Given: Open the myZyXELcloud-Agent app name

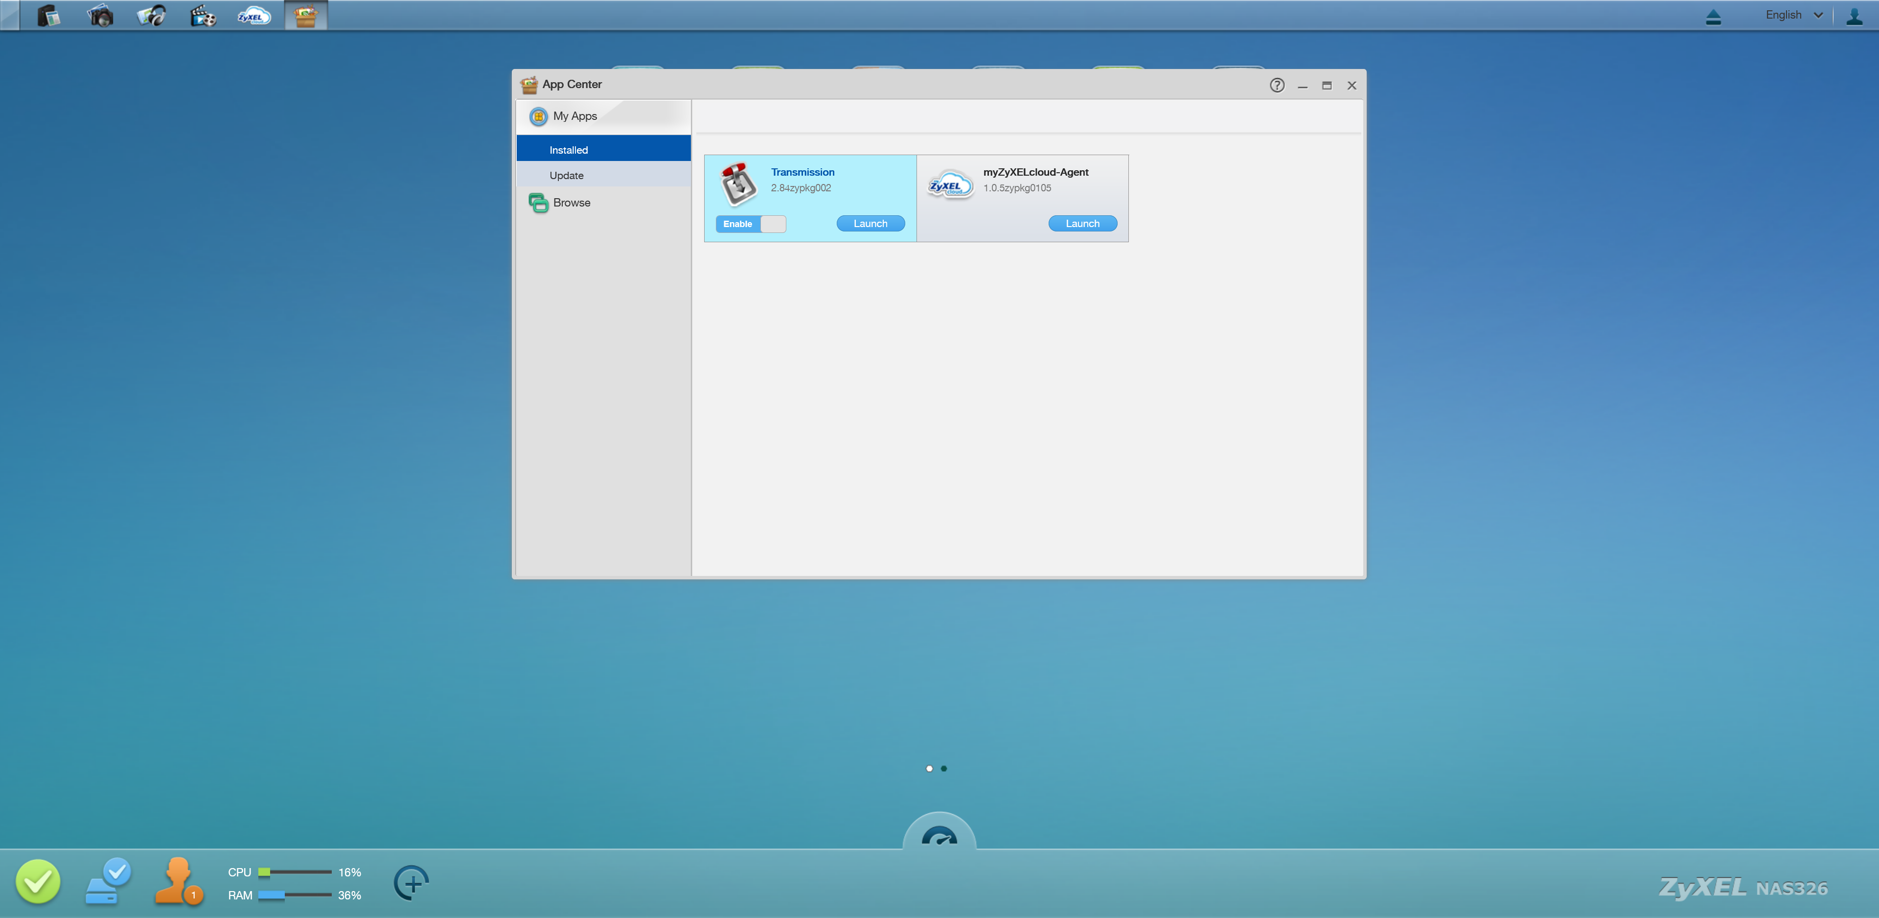Looking at the screenshot, I should 1035,172.
